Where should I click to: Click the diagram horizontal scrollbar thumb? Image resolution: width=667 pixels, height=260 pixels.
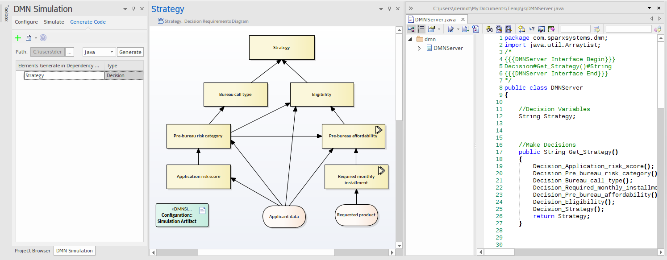click(266, 252)
